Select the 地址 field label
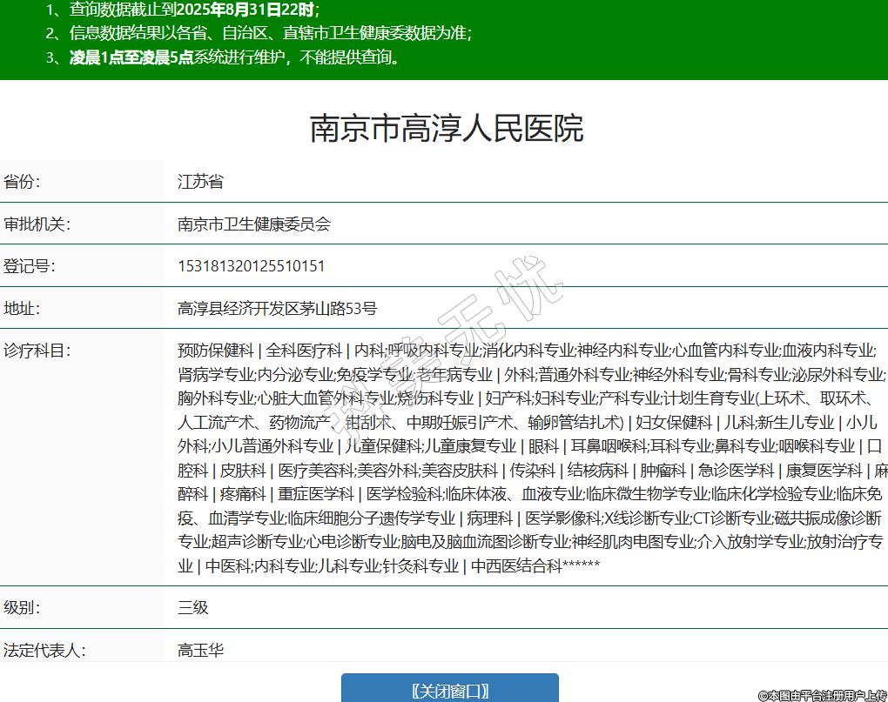The width and height of the screenshot is (888, 702). pos(23,308)
